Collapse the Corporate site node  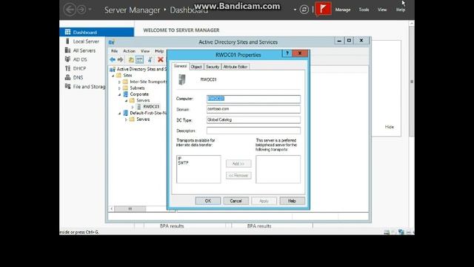tap(120, 94)
